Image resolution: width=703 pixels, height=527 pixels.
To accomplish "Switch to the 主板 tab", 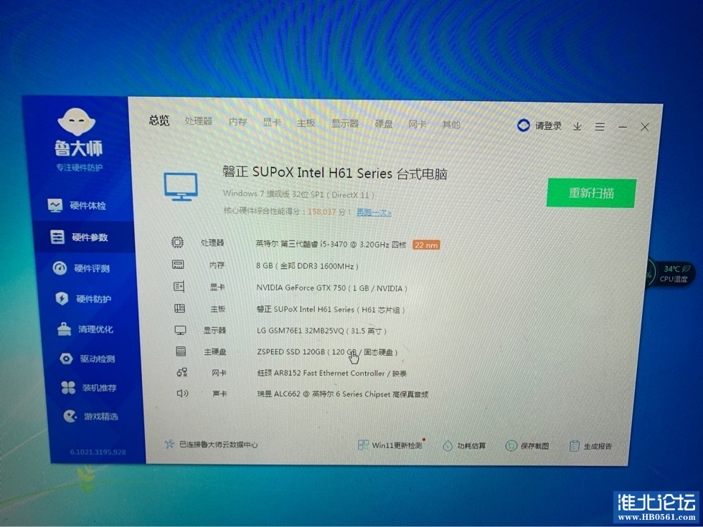I will (x=306, y=123).
